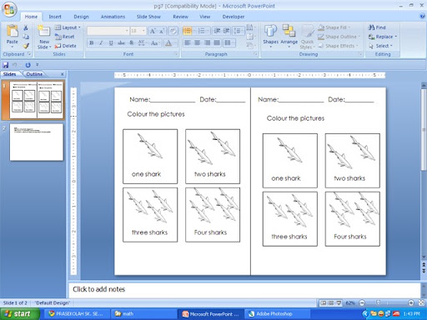Click the Windows start button

click(x=19, y=314)
